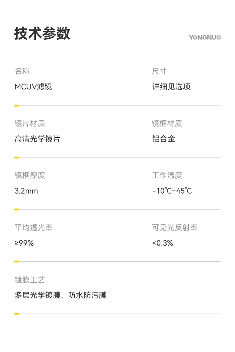Select the 镜框材质 label
The height and width of the screenshot is (352, 235).
(167, 123)
